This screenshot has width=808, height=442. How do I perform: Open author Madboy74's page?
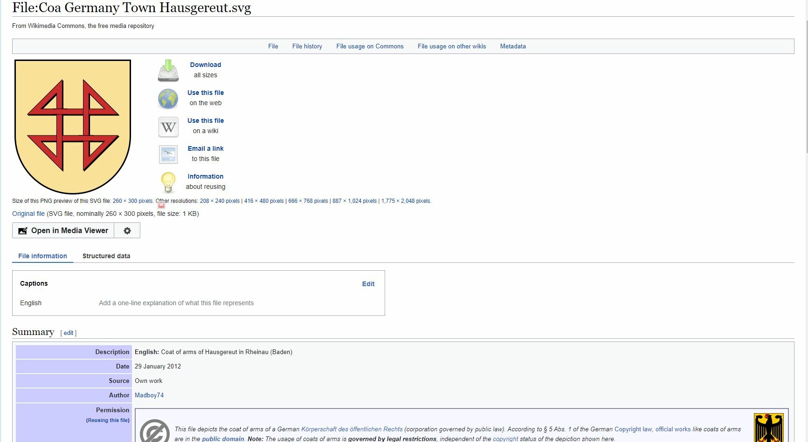click(x=149, y=395)
